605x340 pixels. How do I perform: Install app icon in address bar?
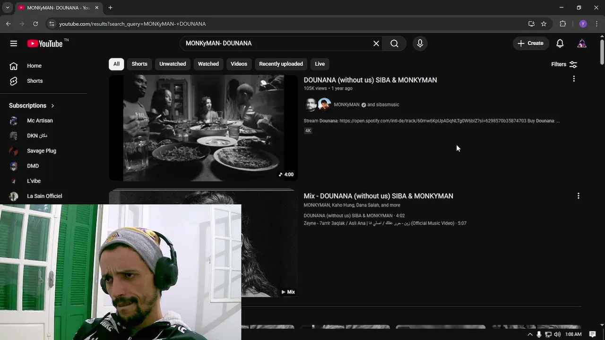(x=531, y=24)
